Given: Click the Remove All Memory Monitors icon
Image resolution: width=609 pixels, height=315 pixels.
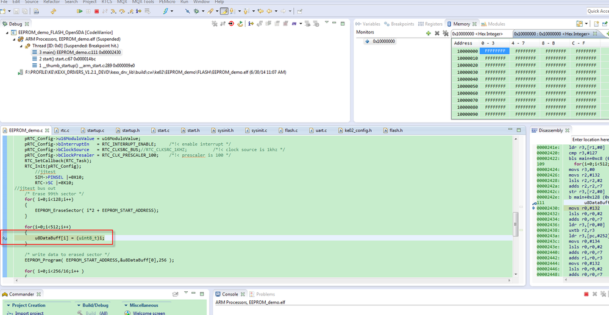Looking at the screenshot, I should [446, 34].
